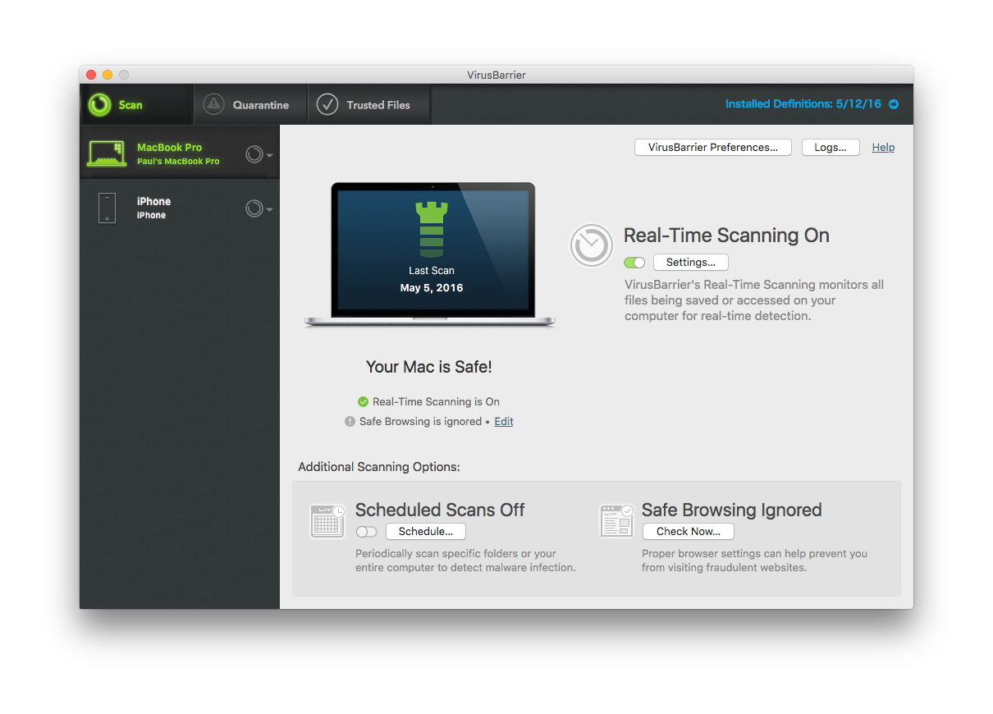993x714 pixels.
Task: Expand the iPhone scan options arrow
Action: [x=270, y=209]
